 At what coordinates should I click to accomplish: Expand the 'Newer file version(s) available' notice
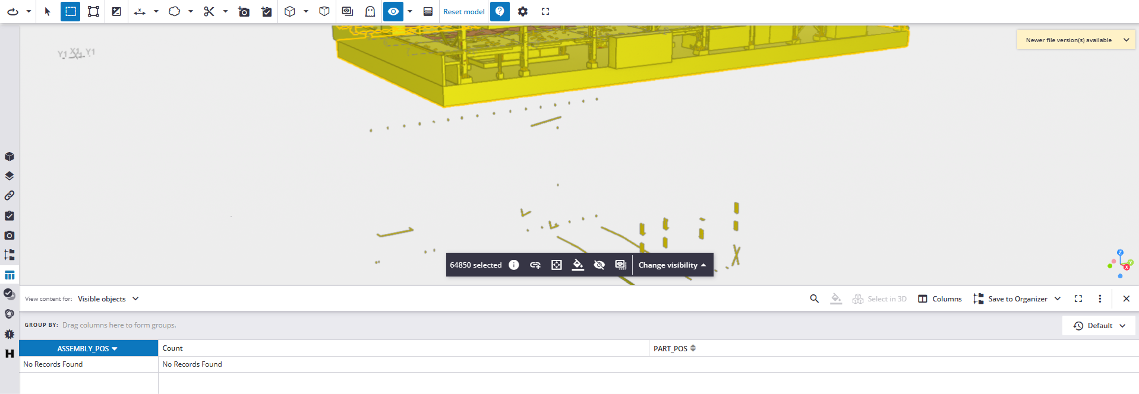(1126, 40)
